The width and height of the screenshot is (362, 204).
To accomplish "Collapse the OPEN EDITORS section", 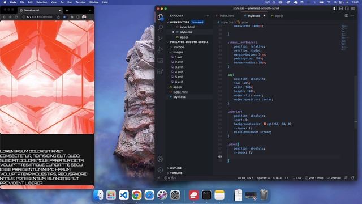I will pos(179,22).
